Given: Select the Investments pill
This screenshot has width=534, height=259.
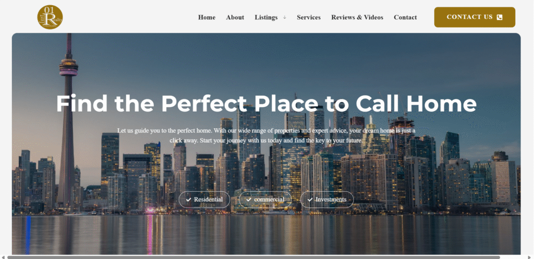Looking at the screenshot, I should (x=327, y=200).
